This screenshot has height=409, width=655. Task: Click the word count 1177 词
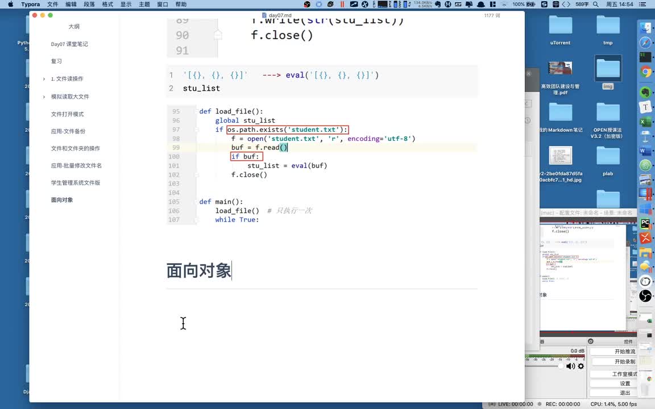click(x=492, y=15)
